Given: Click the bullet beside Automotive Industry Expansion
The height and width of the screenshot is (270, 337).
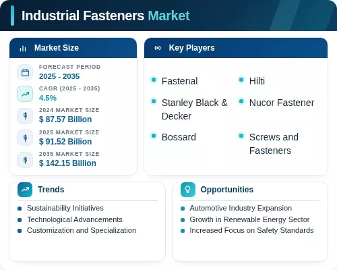Looking at the screenshot, I should [x=183, y=209].
